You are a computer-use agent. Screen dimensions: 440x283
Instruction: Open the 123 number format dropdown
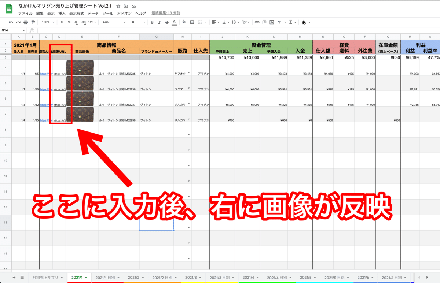pyautogui.click(x=92, y=22)
